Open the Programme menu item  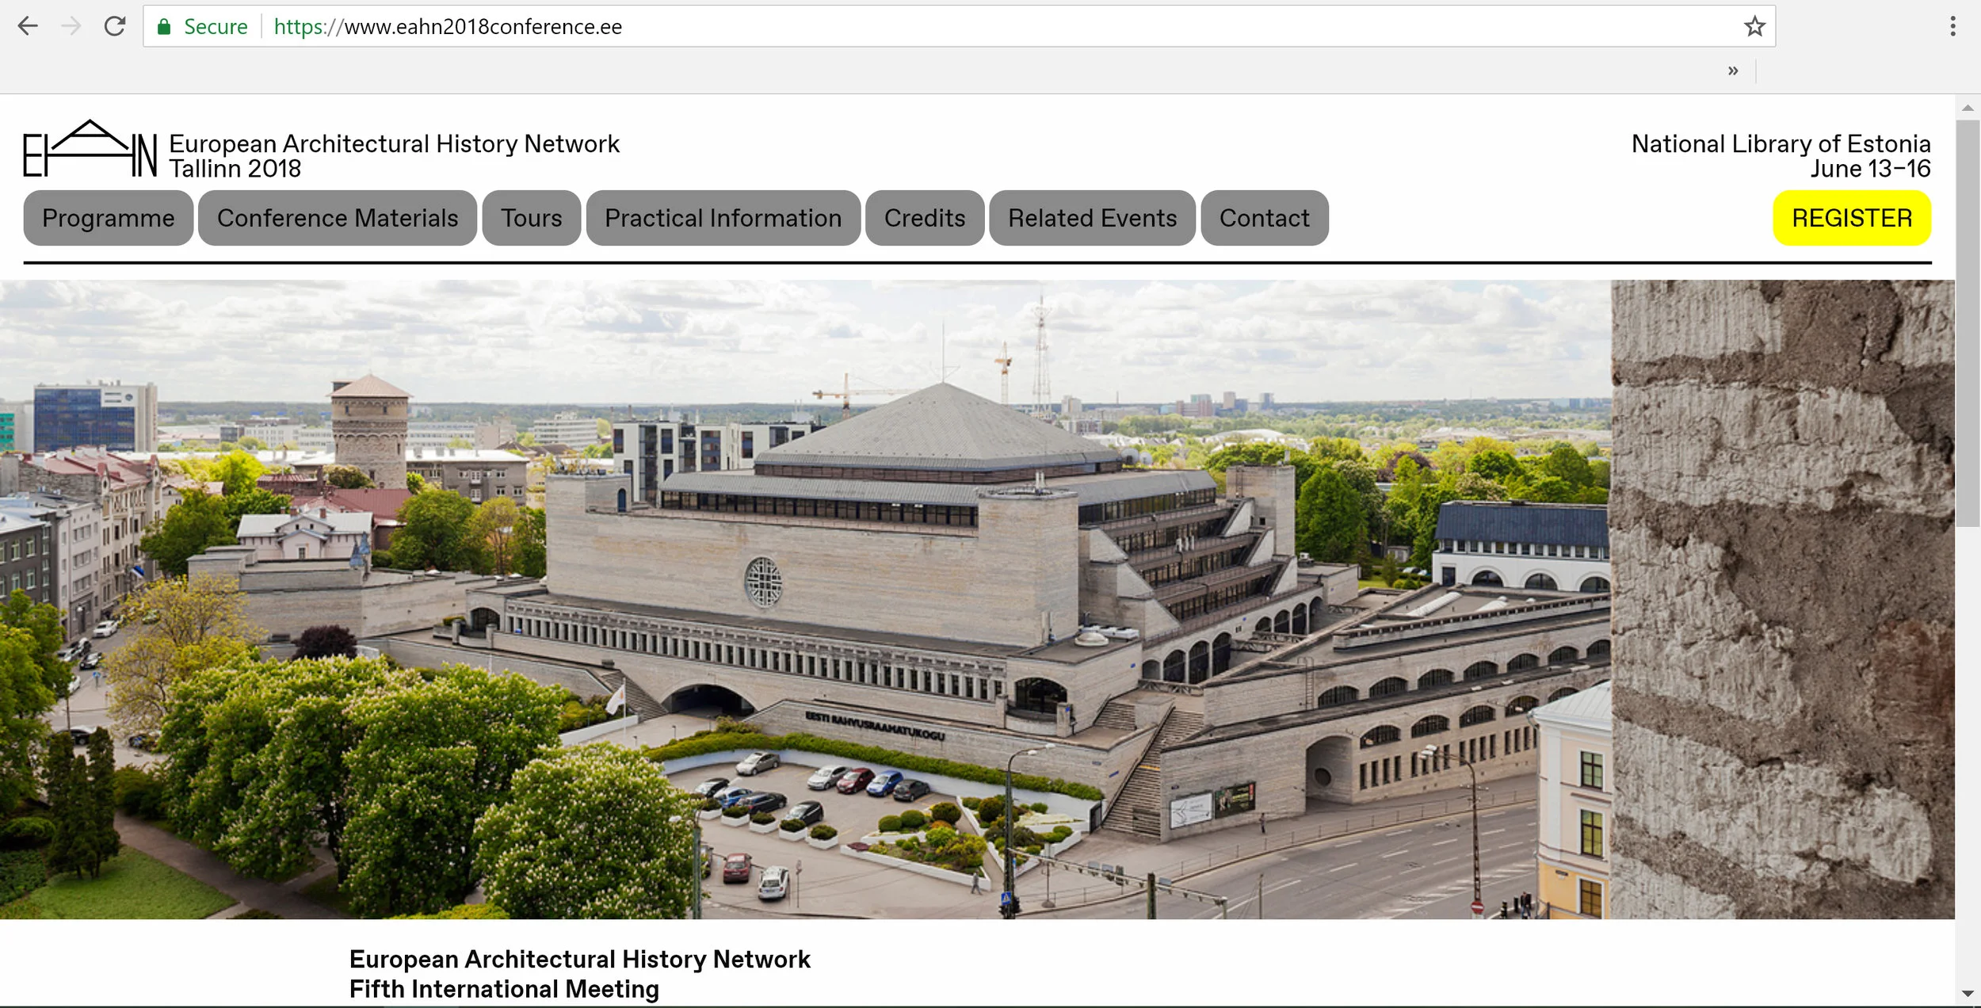(x=108, y=218)
